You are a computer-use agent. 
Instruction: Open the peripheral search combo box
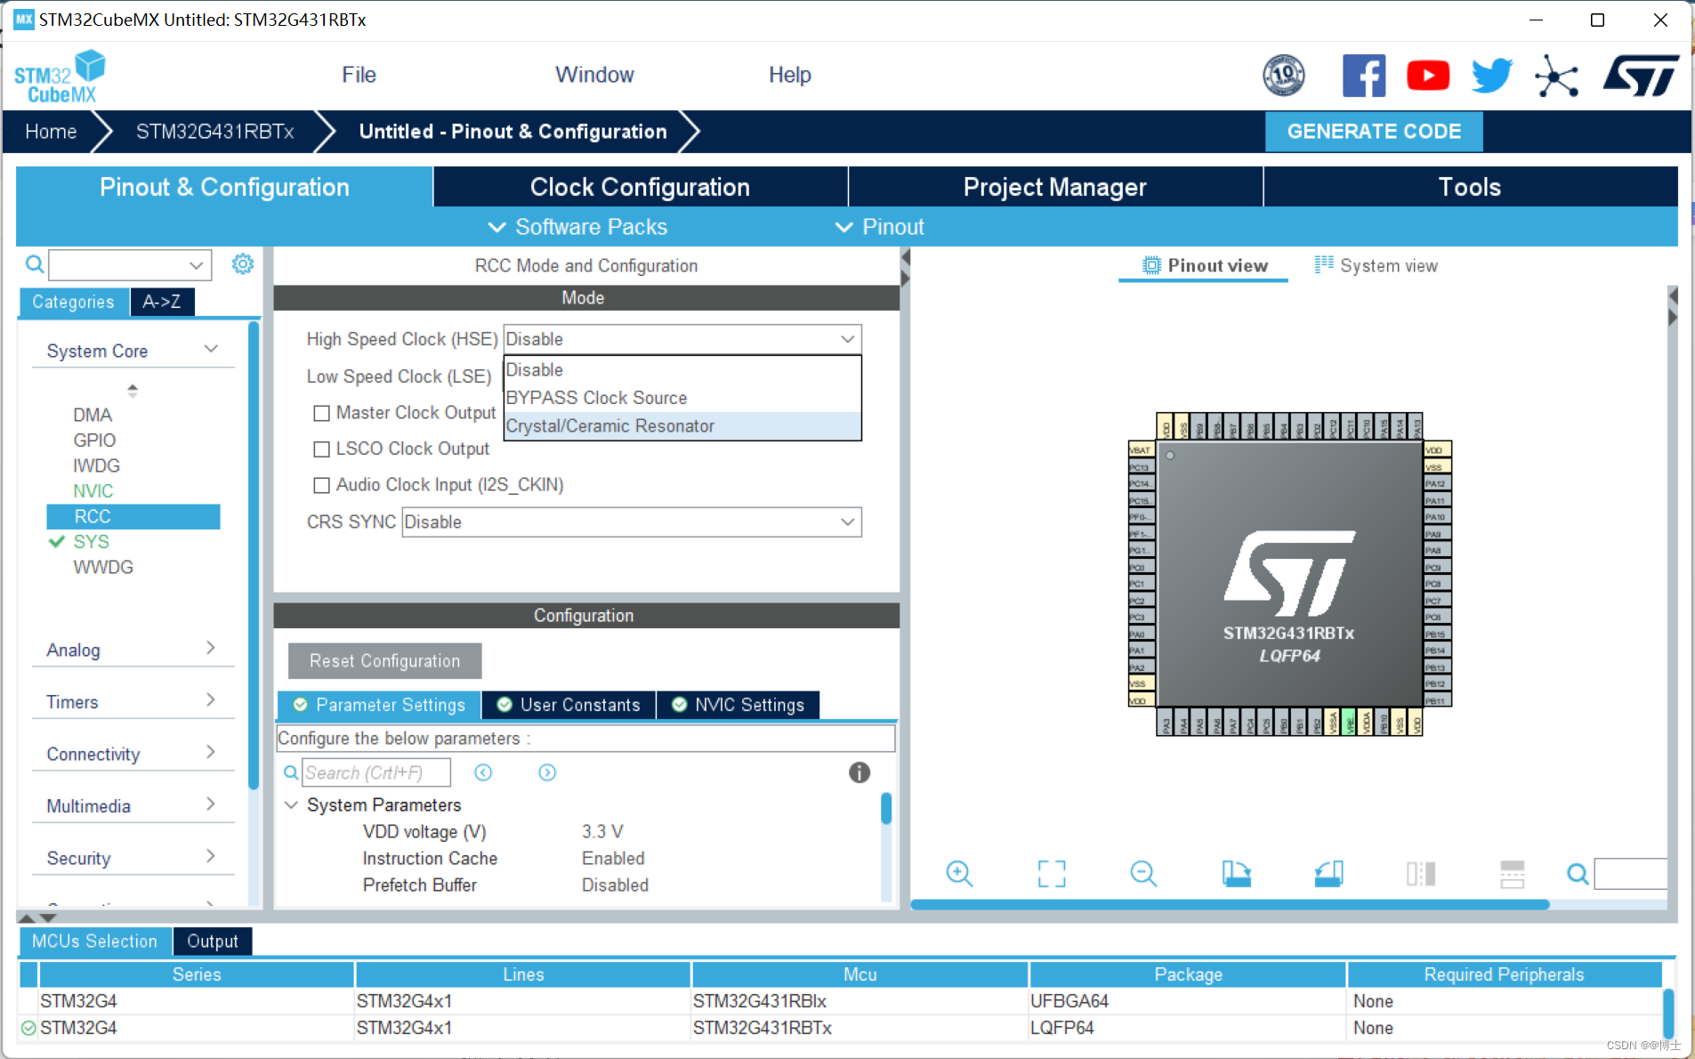130,264
